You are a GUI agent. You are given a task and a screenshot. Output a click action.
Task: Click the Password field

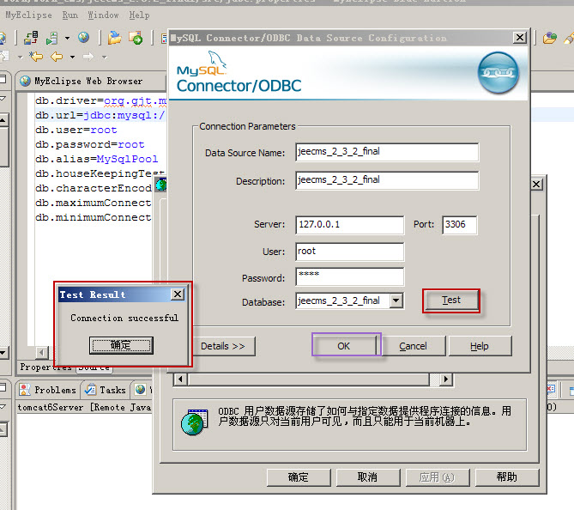349,276
